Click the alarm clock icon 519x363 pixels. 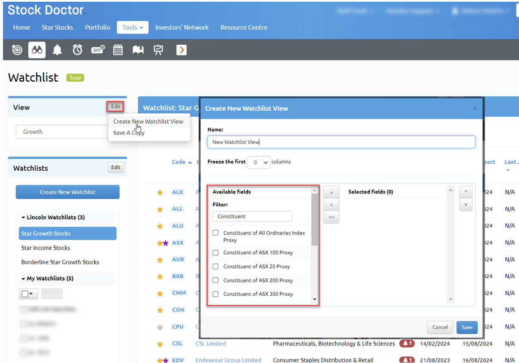coord(77,50)
